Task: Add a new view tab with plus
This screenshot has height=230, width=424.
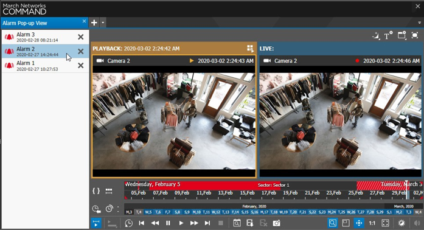Action: pyautogui.click(x=94, y=23)
